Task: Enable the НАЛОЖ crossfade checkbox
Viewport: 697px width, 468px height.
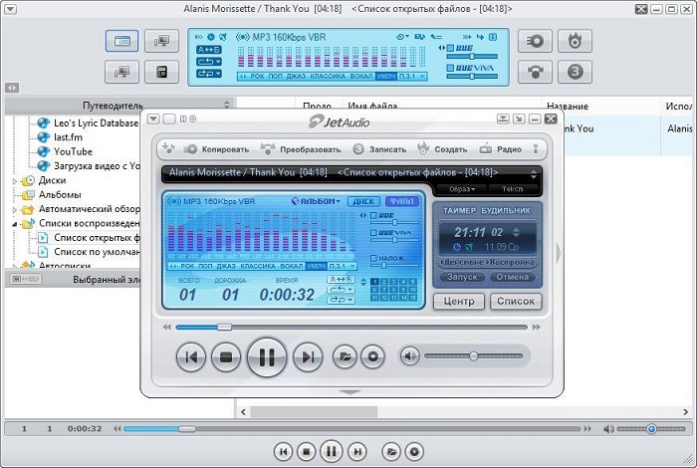Action: click(x=373, y=258)
